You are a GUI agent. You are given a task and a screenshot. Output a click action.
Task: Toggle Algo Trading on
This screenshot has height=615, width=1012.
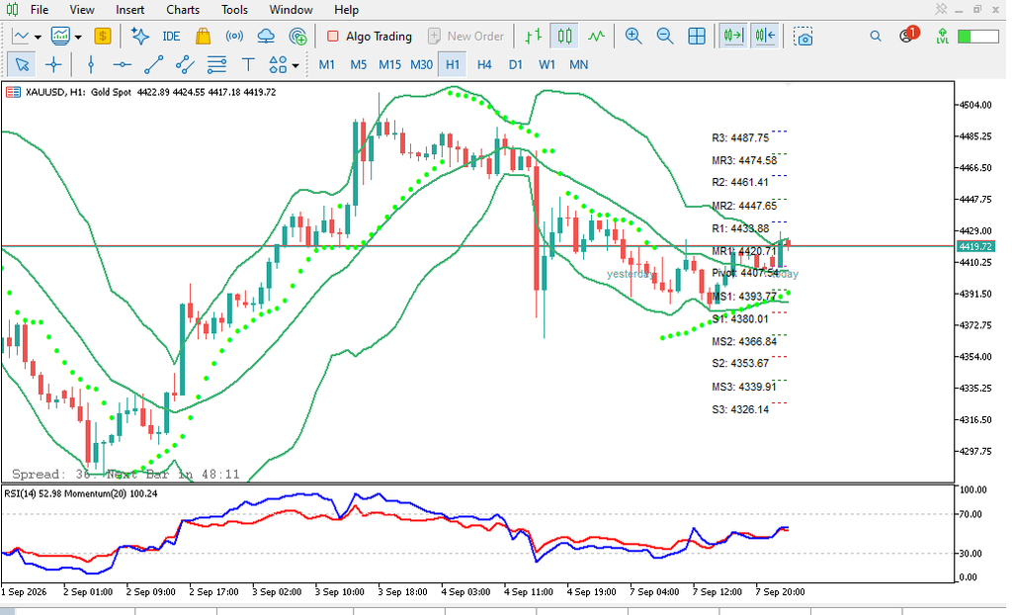coord(370,37)
